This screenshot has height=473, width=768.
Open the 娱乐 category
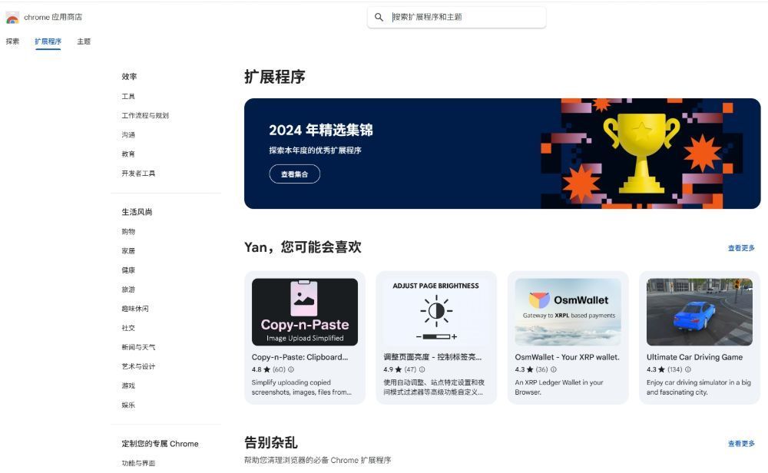[x=128, y=405]
